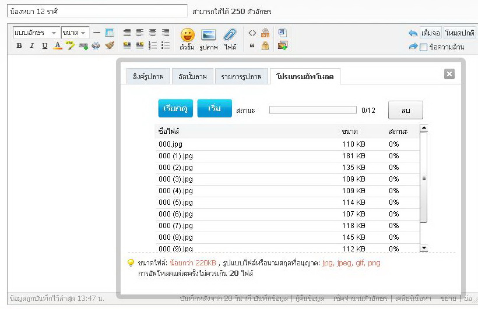478x309 pixels.
Task: Select the 000 (8).jpg file row
Action: 287,237
